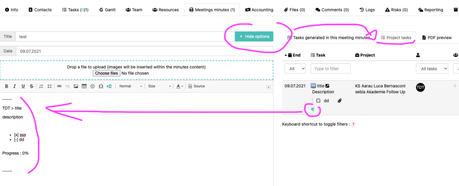459x186 pixels.
Task: Insert special character with Omega icon
Action: pos(100,86)
